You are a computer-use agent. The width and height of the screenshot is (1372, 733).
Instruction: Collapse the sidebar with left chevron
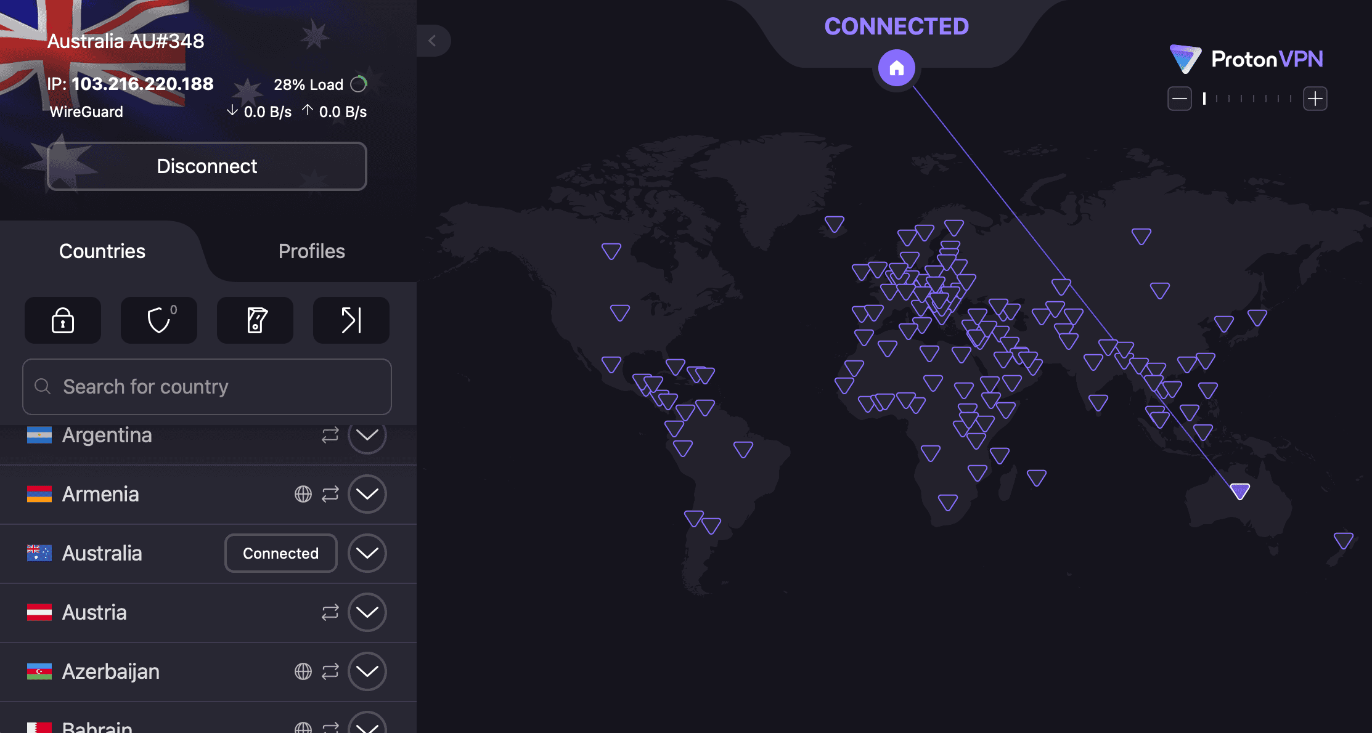tap(432, 41)
